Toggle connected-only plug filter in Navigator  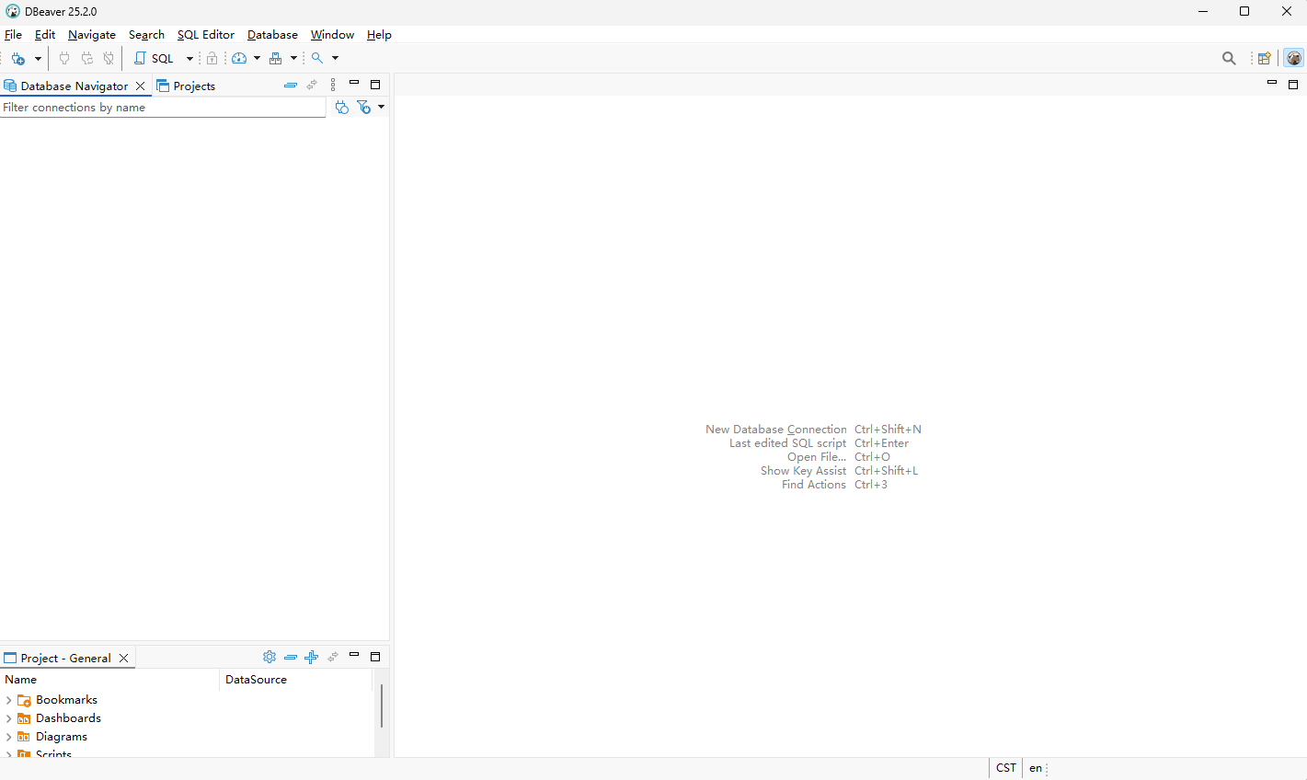342,108
